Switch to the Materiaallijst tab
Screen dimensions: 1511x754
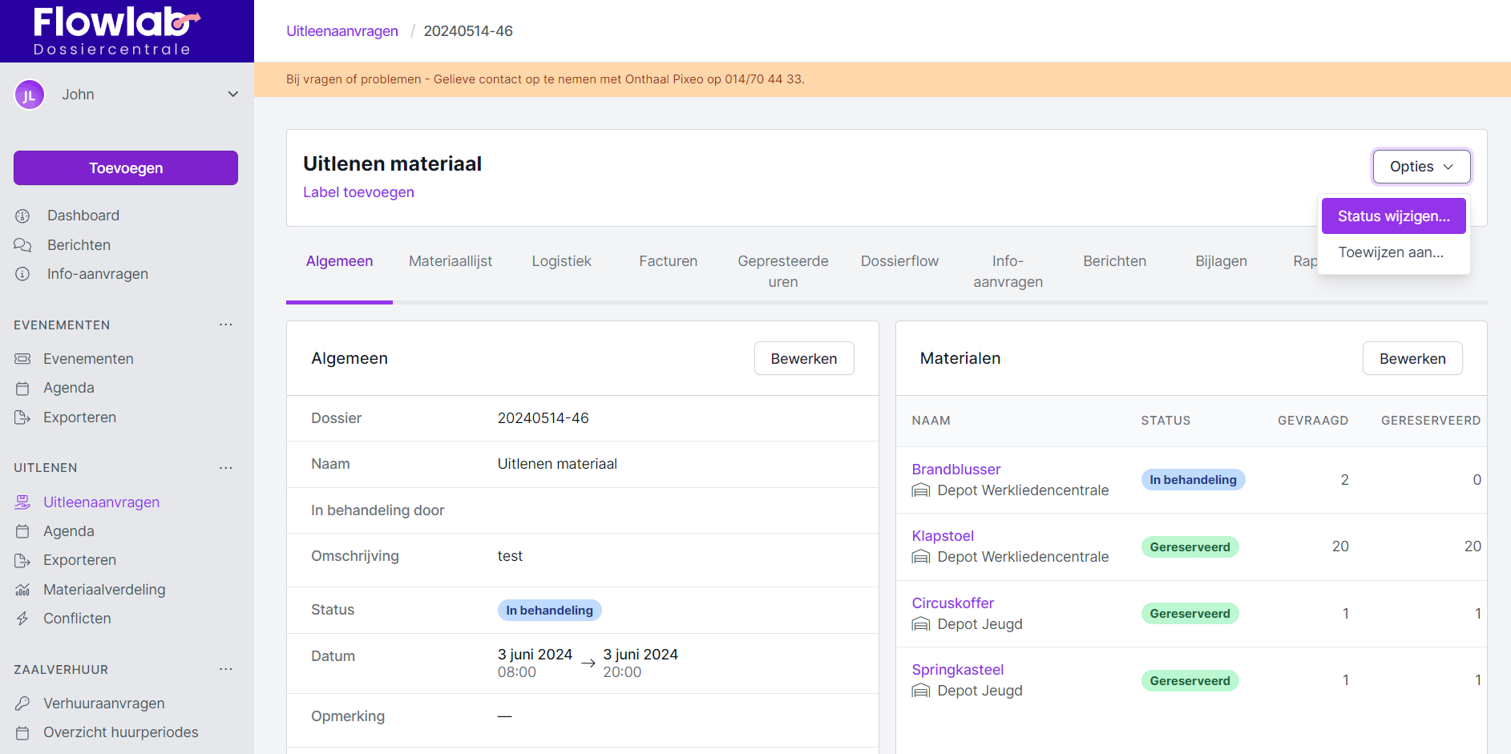point(450,261)
